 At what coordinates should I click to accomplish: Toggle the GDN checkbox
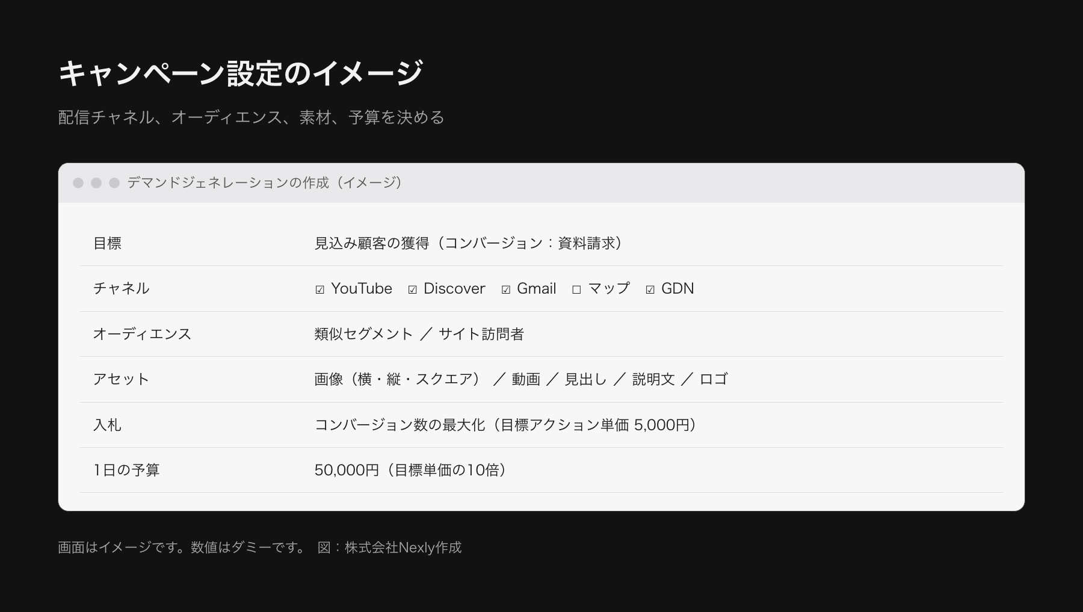tap(650, 289)
